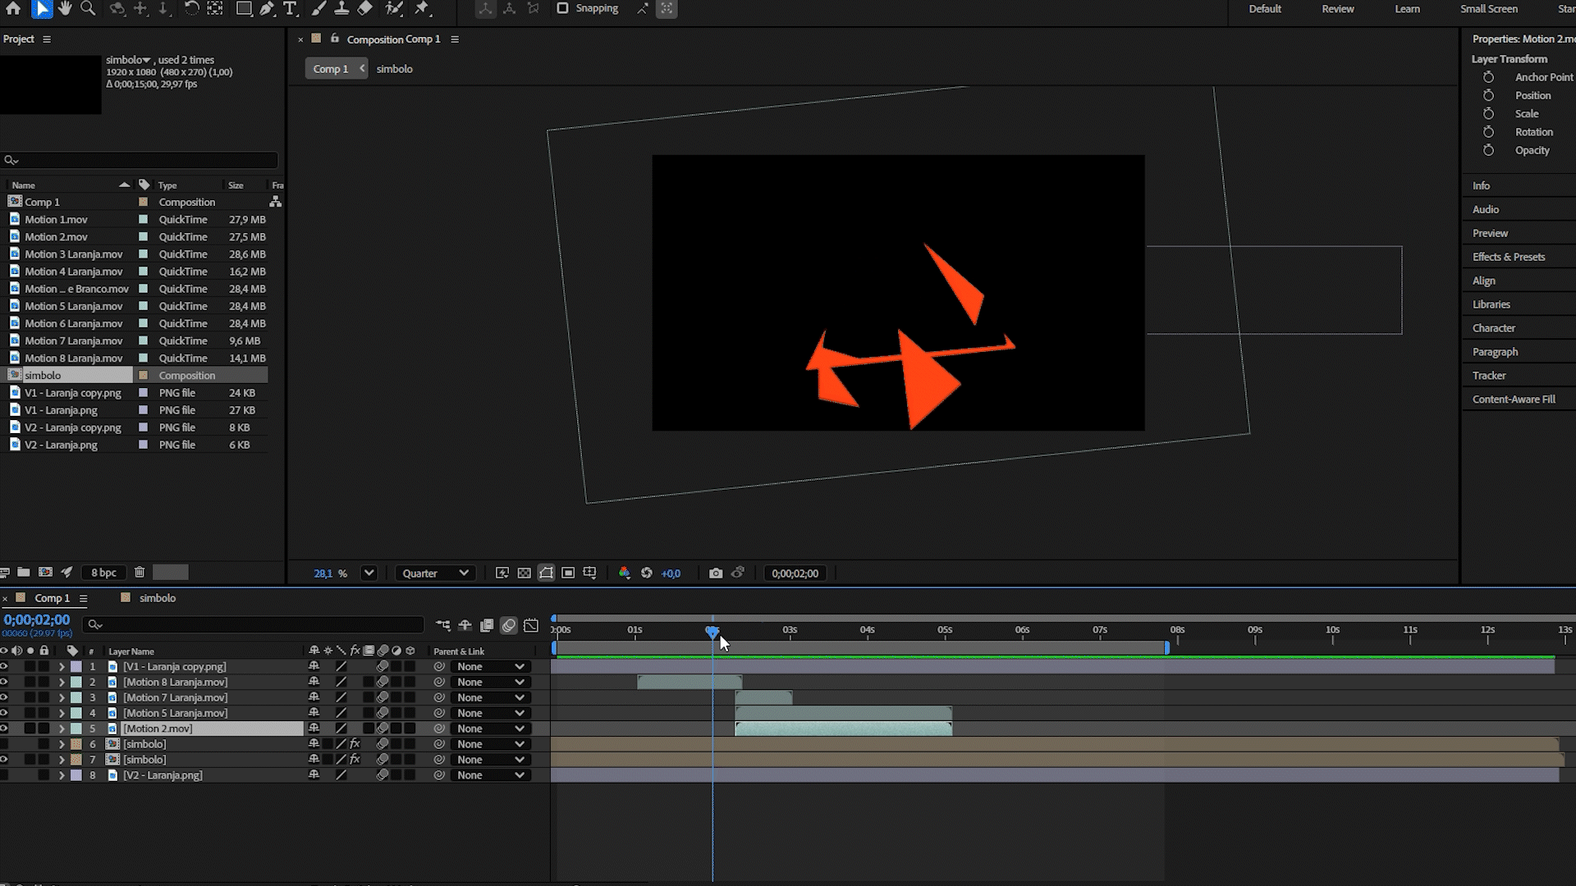The image size is (1576, 886).
Task: Click the Home icon
Action: [x=14, y=9]
